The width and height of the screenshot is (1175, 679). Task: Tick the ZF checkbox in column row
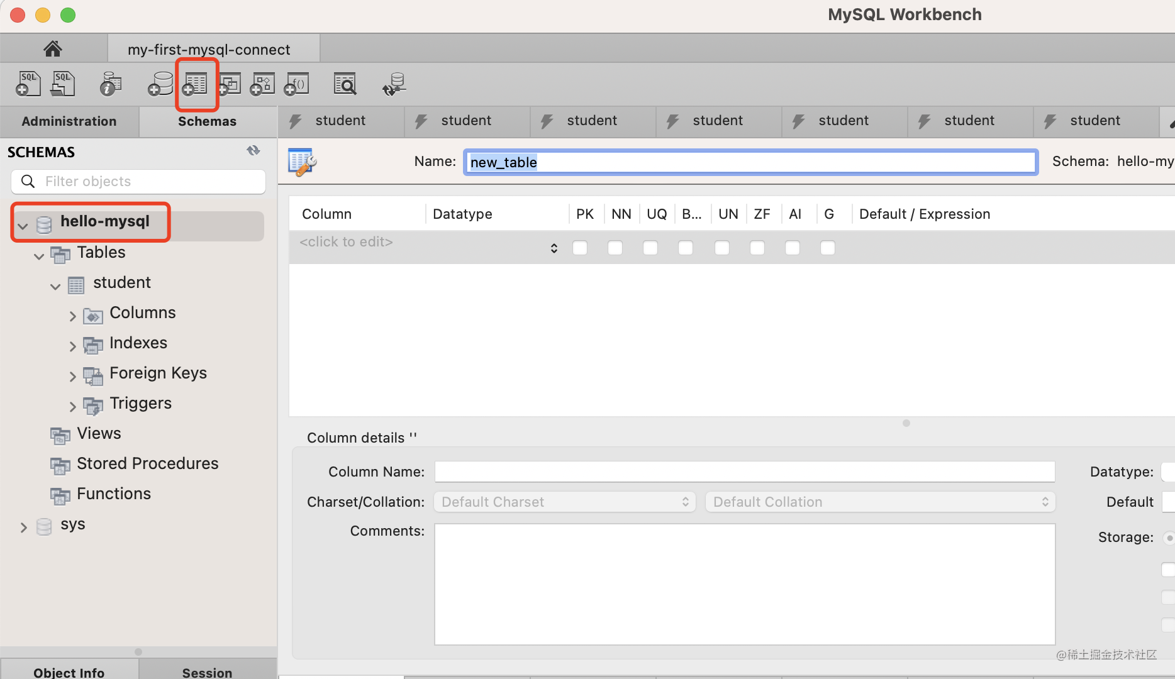(757, 248)
